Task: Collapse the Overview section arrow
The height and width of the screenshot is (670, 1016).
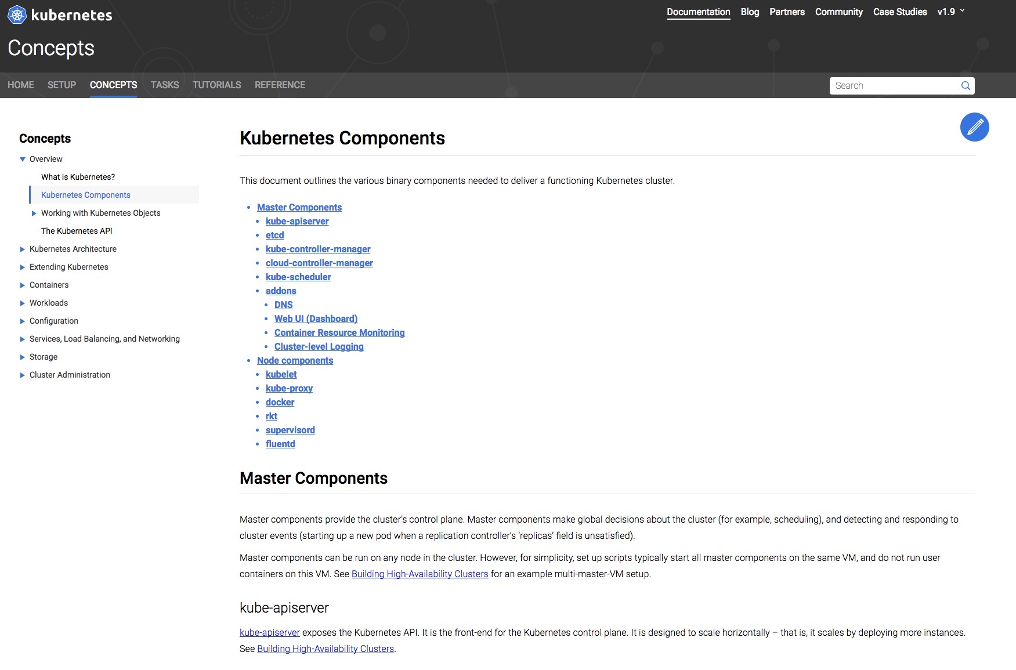Action: point(23,160)
